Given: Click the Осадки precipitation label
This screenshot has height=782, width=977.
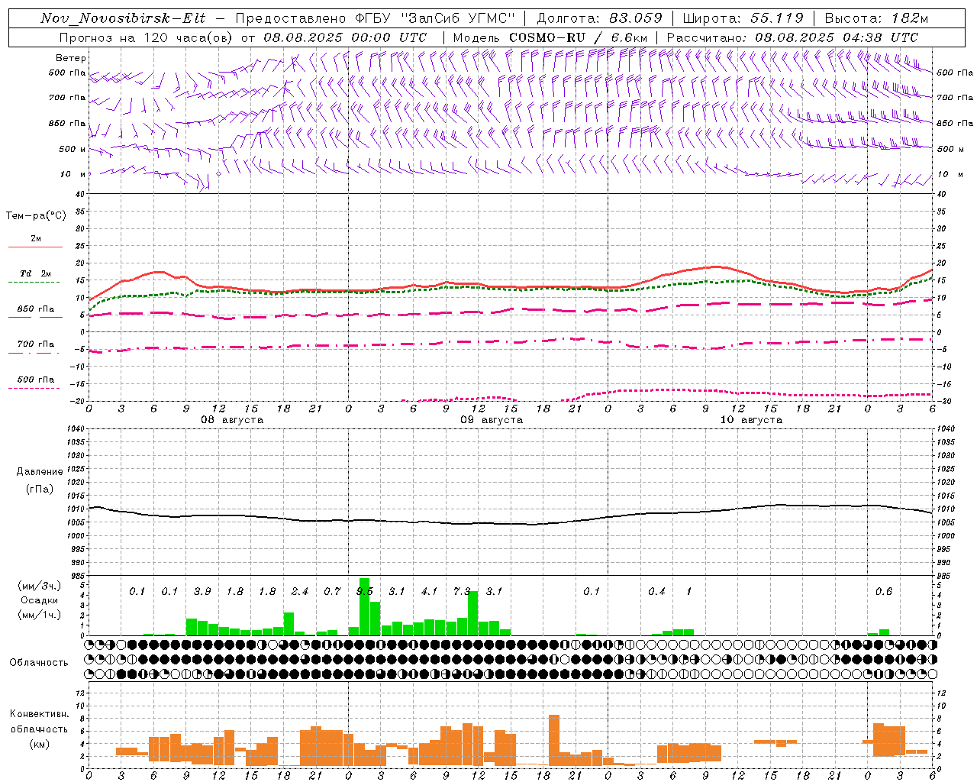Looking at the screenshot, I should (38, 600).
